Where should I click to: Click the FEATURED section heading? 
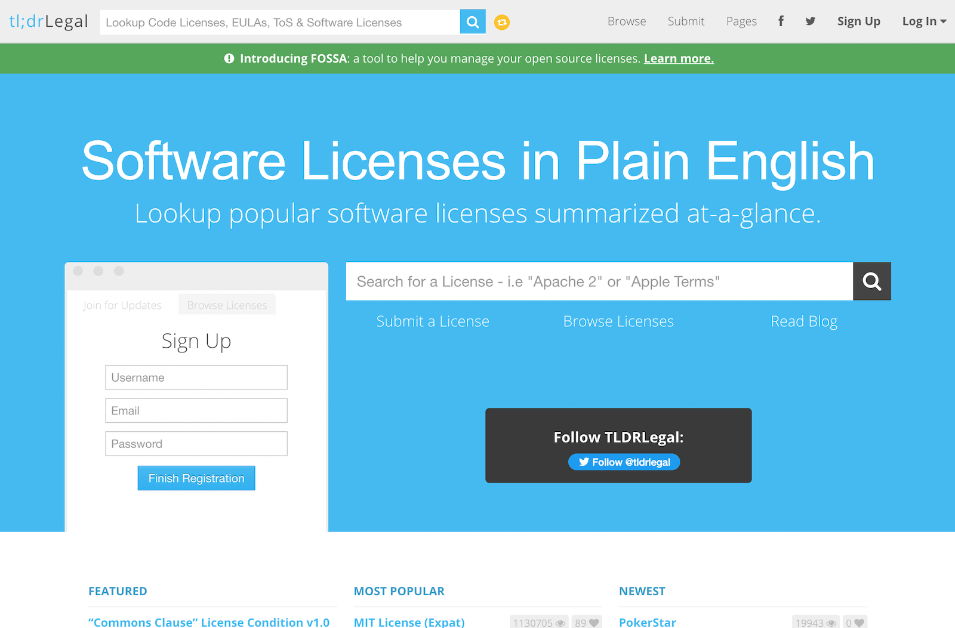click(x=118, y=591)
